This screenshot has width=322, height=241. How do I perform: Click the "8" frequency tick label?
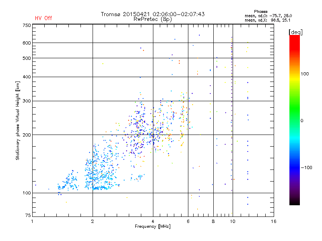pyautogui.click(x=213, y=221)
